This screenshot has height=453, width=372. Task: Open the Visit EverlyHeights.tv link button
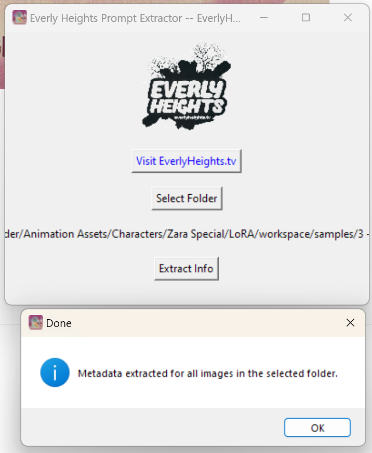coord(187,161)
